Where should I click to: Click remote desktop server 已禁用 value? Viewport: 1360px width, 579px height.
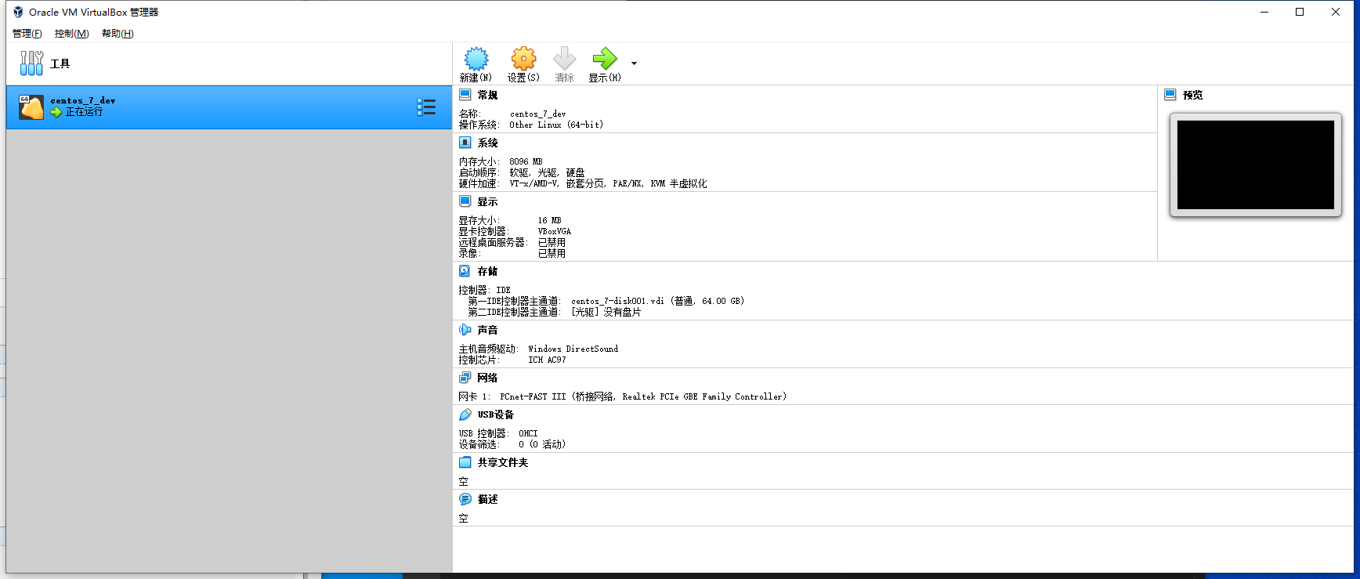click(552, 242)
